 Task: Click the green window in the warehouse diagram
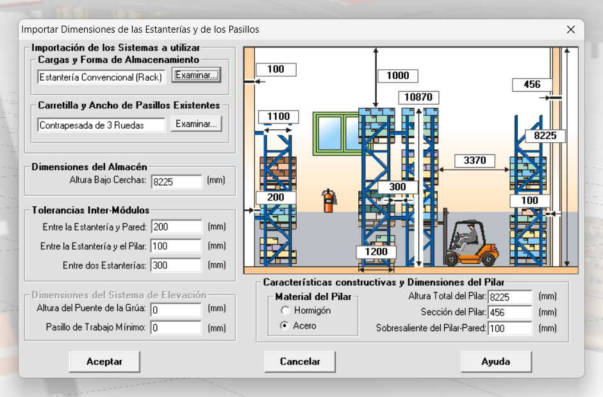[x=337, y=133]
